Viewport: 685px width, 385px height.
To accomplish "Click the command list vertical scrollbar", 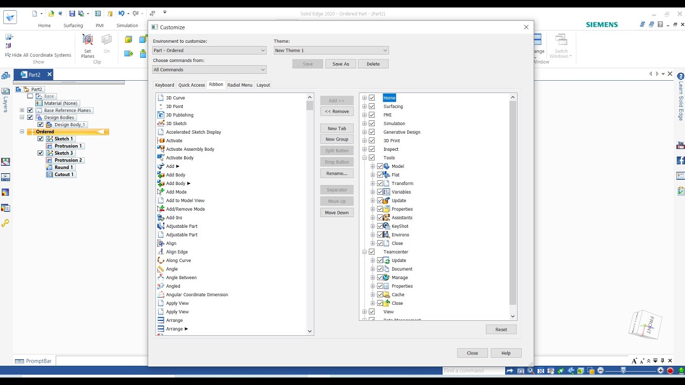I will tap(310, 214).
